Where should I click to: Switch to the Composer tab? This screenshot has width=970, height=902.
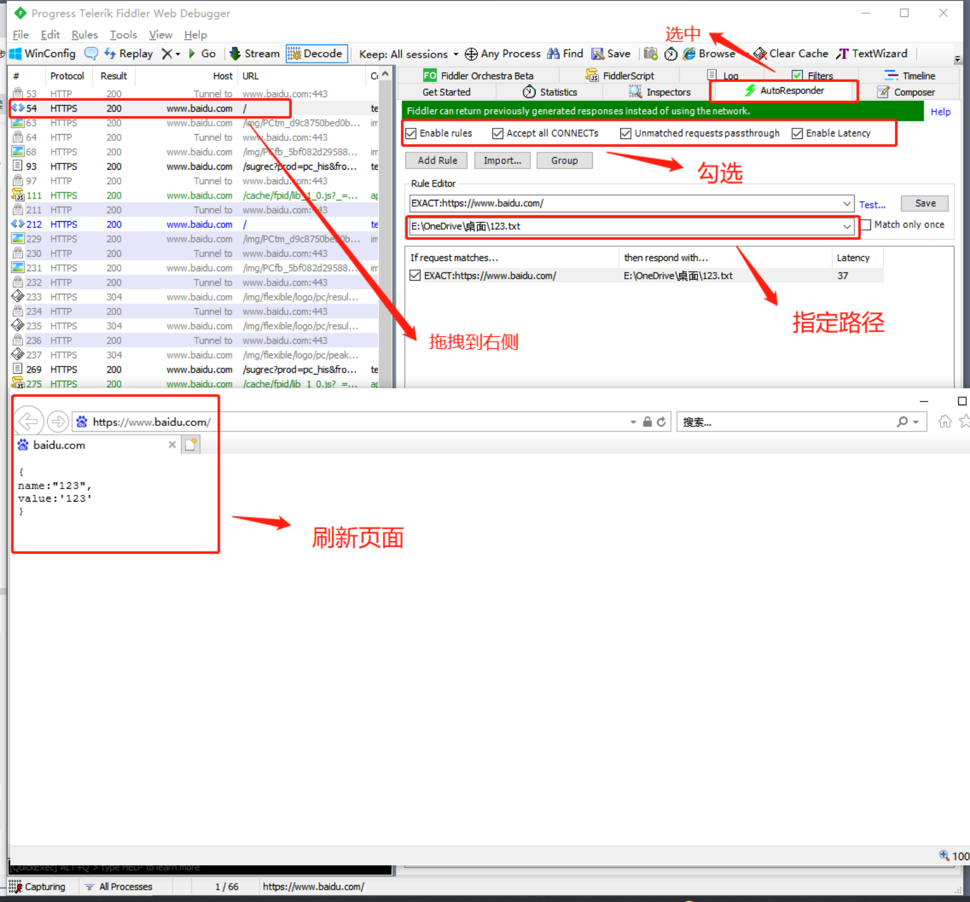coord(906,92)
